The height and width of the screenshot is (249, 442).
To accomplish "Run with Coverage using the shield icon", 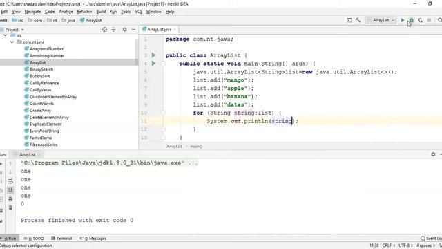I will pos(421,20).
